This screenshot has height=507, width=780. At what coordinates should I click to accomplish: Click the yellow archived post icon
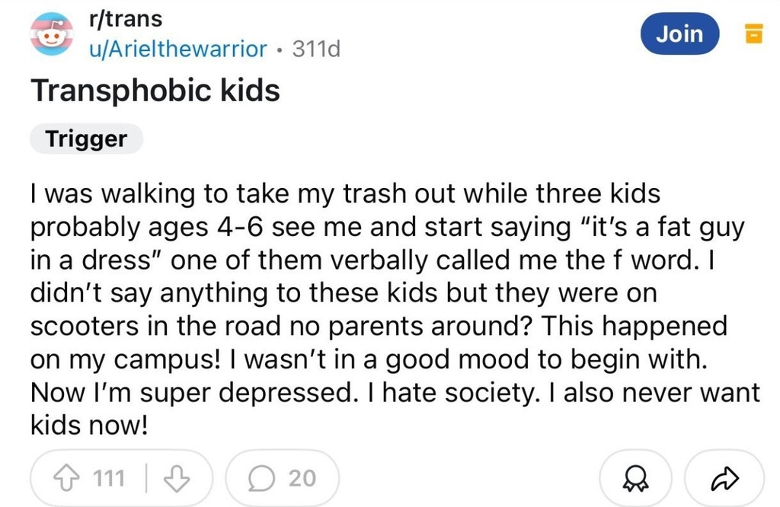pos(753,34)
